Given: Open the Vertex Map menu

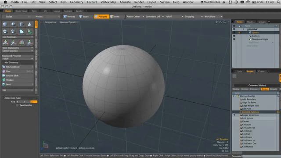Looking at the screenshot, I should click(108, 2).
